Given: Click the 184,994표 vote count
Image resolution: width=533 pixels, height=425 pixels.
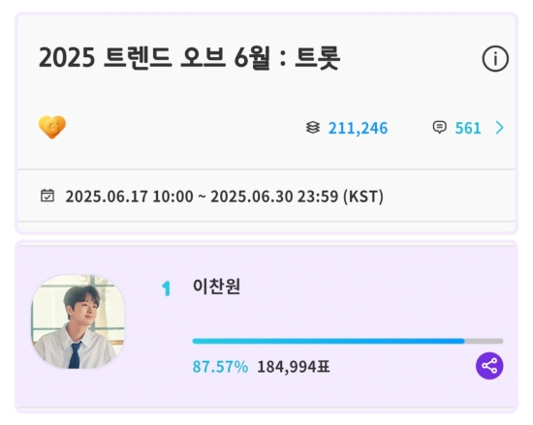Looking at the screenshot, I should tap(294, 367).
